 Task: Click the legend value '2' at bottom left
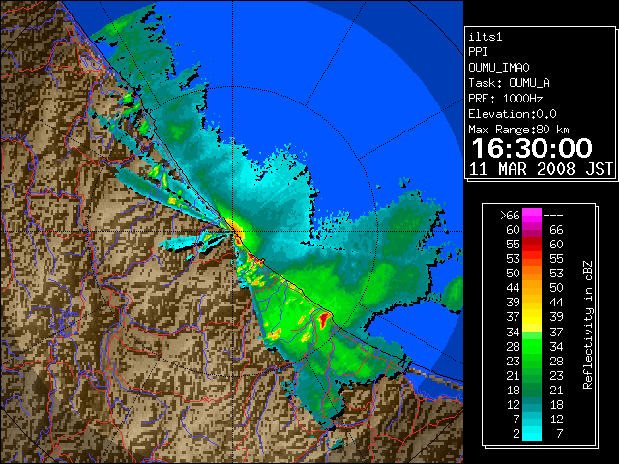[x=516, y=434]
